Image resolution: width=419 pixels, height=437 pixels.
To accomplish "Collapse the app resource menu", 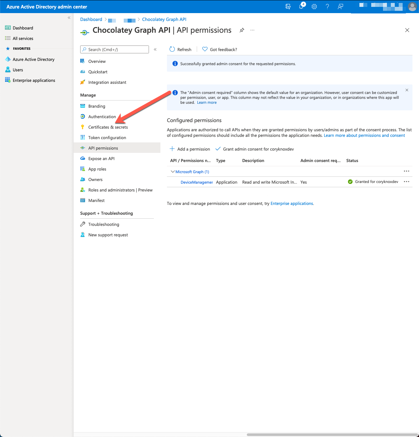I will click(x=155, y=49).
